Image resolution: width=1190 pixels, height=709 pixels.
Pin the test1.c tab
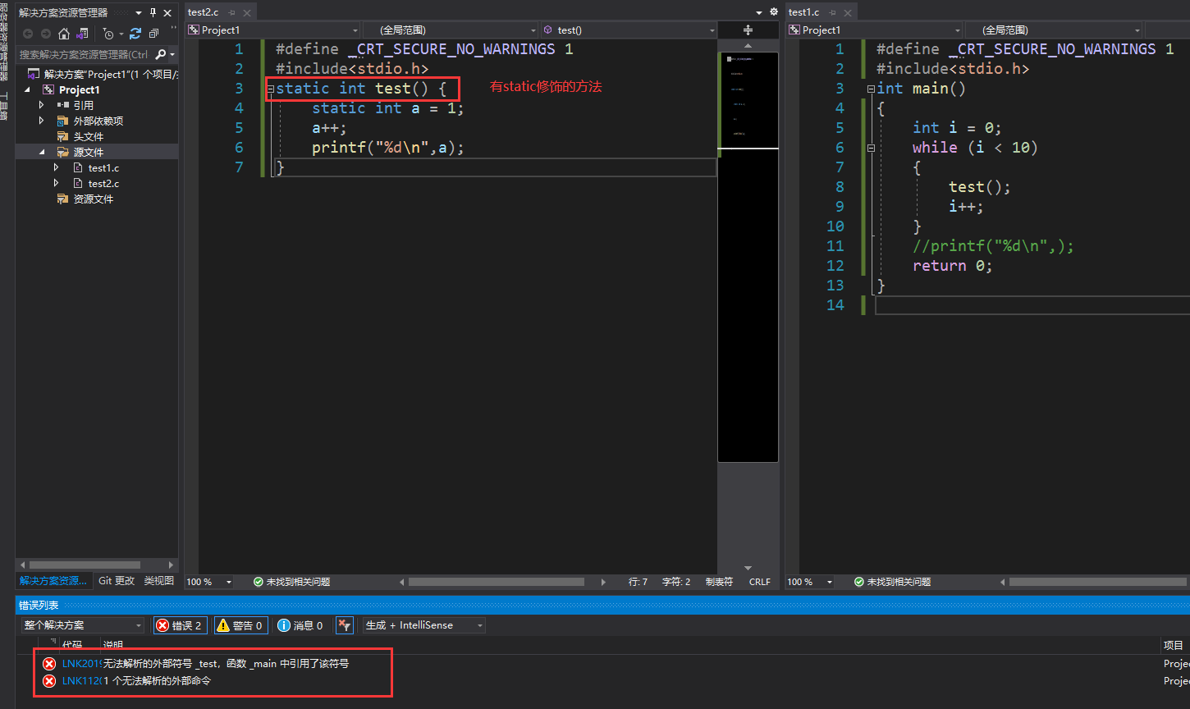(832, 12)
